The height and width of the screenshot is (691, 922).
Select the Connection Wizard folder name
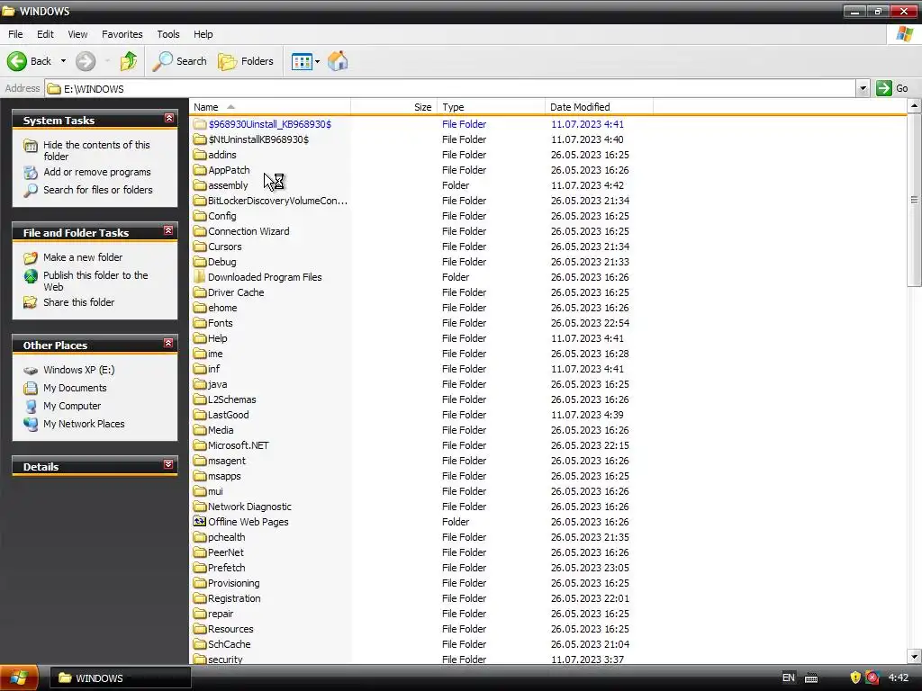(x=249, y=231)
